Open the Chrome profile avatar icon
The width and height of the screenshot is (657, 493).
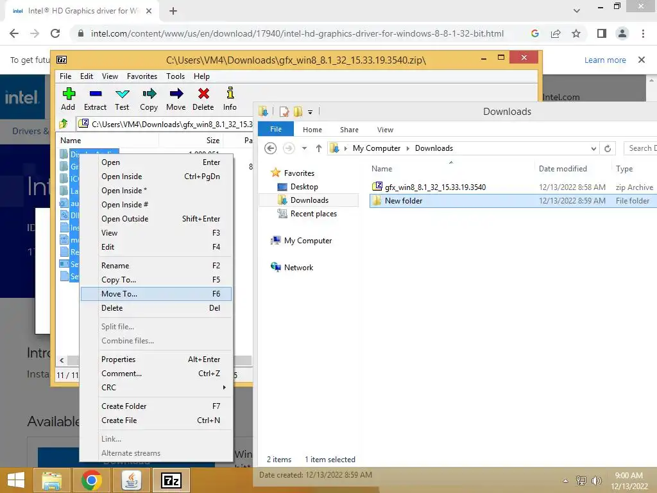pos(622,33)
